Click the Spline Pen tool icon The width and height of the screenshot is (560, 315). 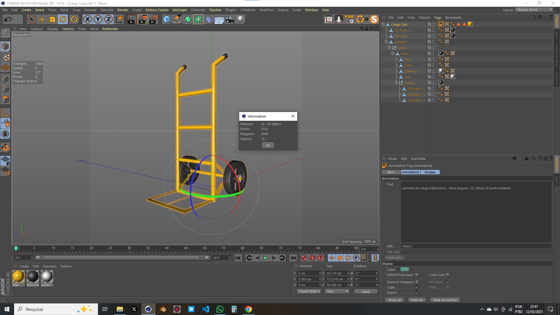pos(177,20)
